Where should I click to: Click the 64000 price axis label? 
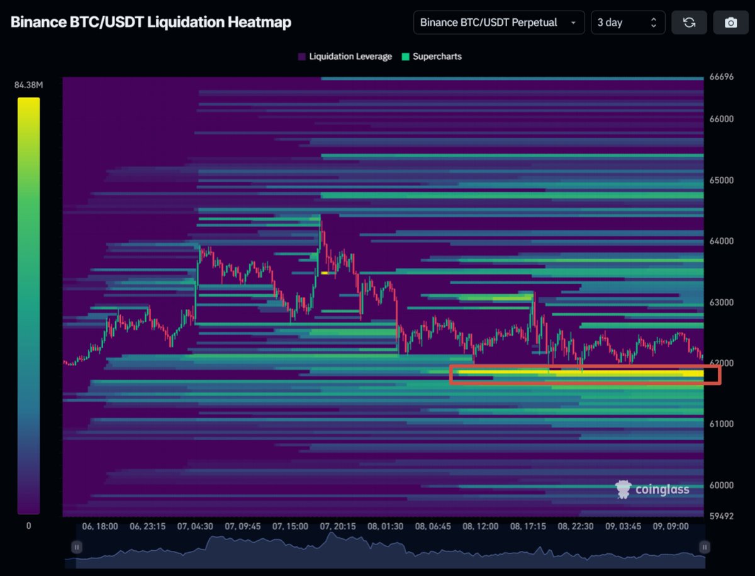point(722,241)
